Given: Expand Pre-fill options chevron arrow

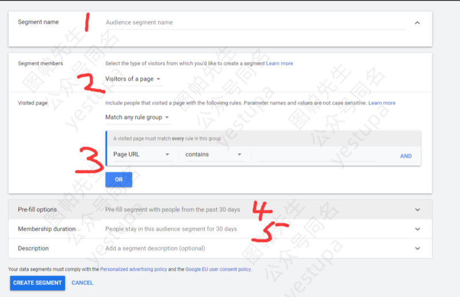Looking at the screenshot, I should (417, 210).
